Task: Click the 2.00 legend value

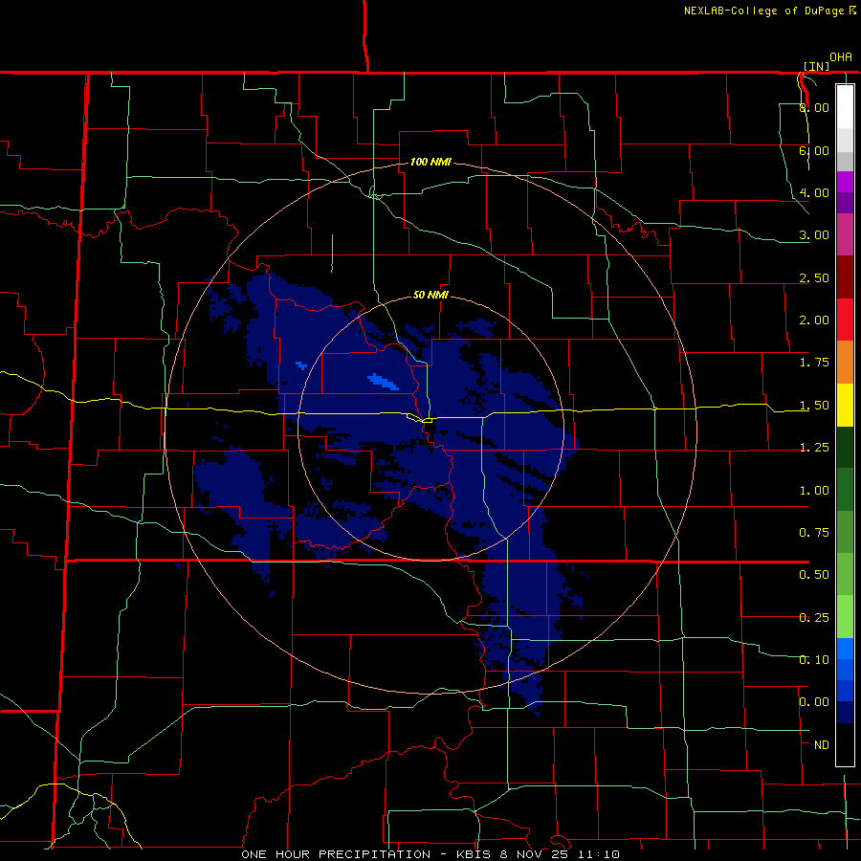Action: coord(814,320)
